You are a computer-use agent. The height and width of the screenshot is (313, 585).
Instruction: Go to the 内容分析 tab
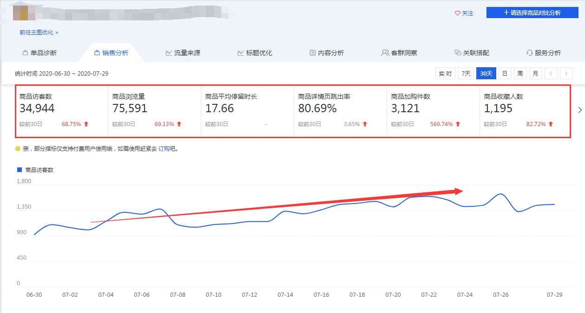tap(327, 53)
